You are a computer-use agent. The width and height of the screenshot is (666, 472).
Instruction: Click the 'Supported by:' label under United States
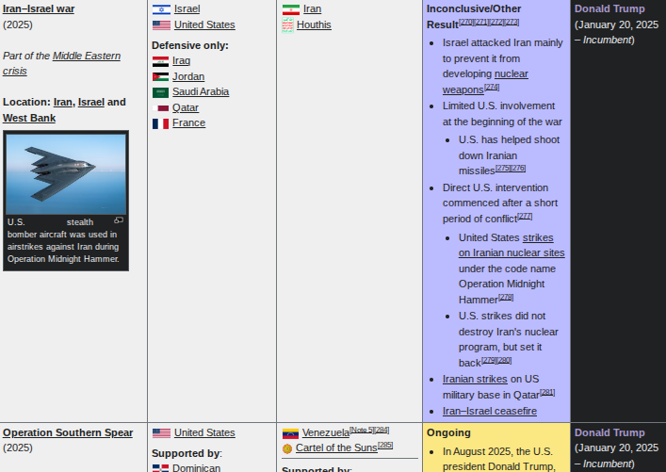pos(187,453)
